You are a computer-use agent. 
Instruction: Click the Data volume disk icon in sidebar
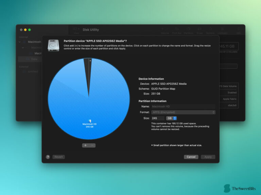[x=28, y=59]
